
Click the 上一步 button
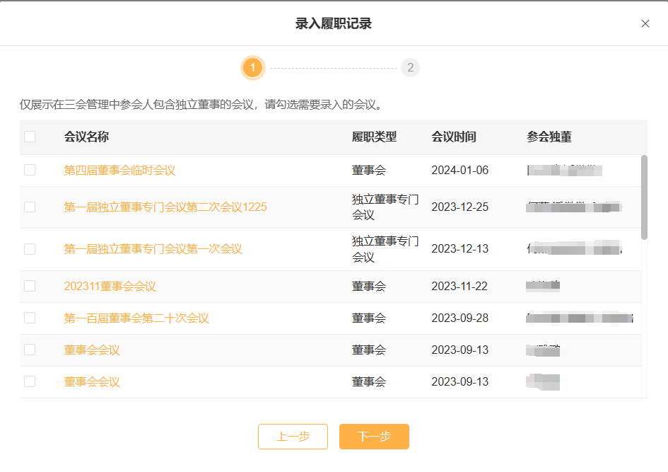pos(293,437)
